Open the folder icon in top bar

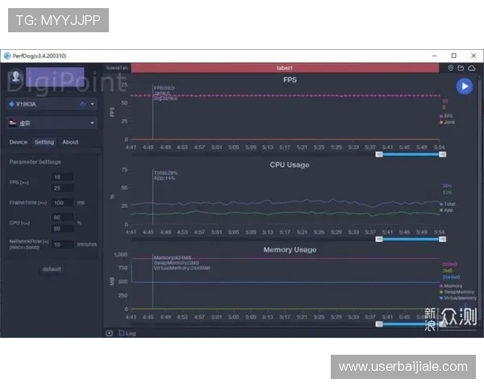coord(460,69)
